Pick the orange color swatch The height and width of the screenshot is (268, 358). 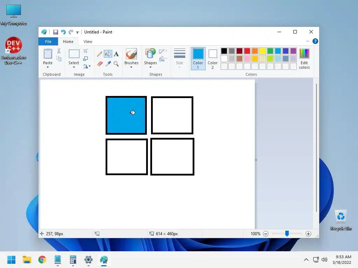pos(255,51)
